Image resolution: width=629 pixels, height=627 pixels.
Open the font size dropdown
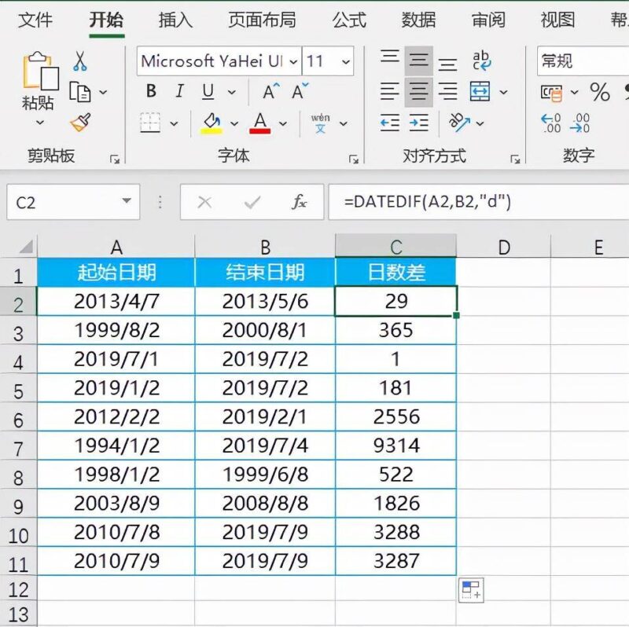tap(346, 60)
